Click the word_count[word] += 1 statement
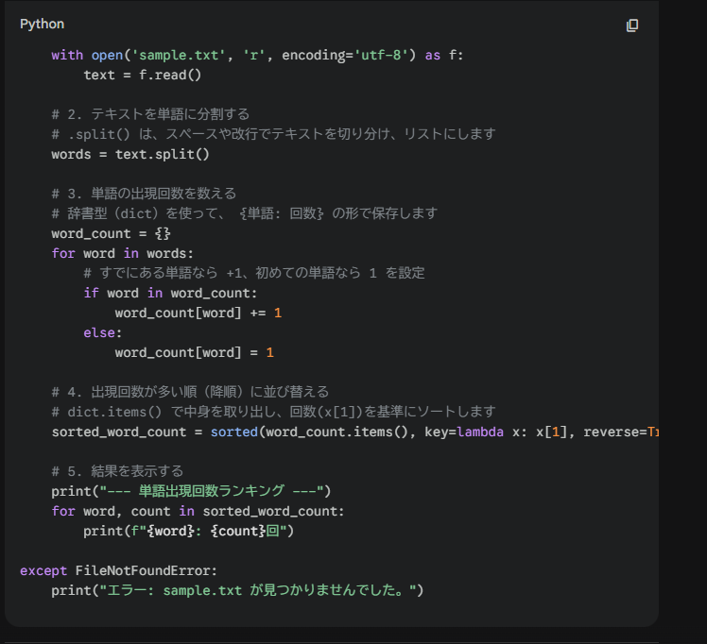Screen dimensions: 707x644 click(198, 313)
